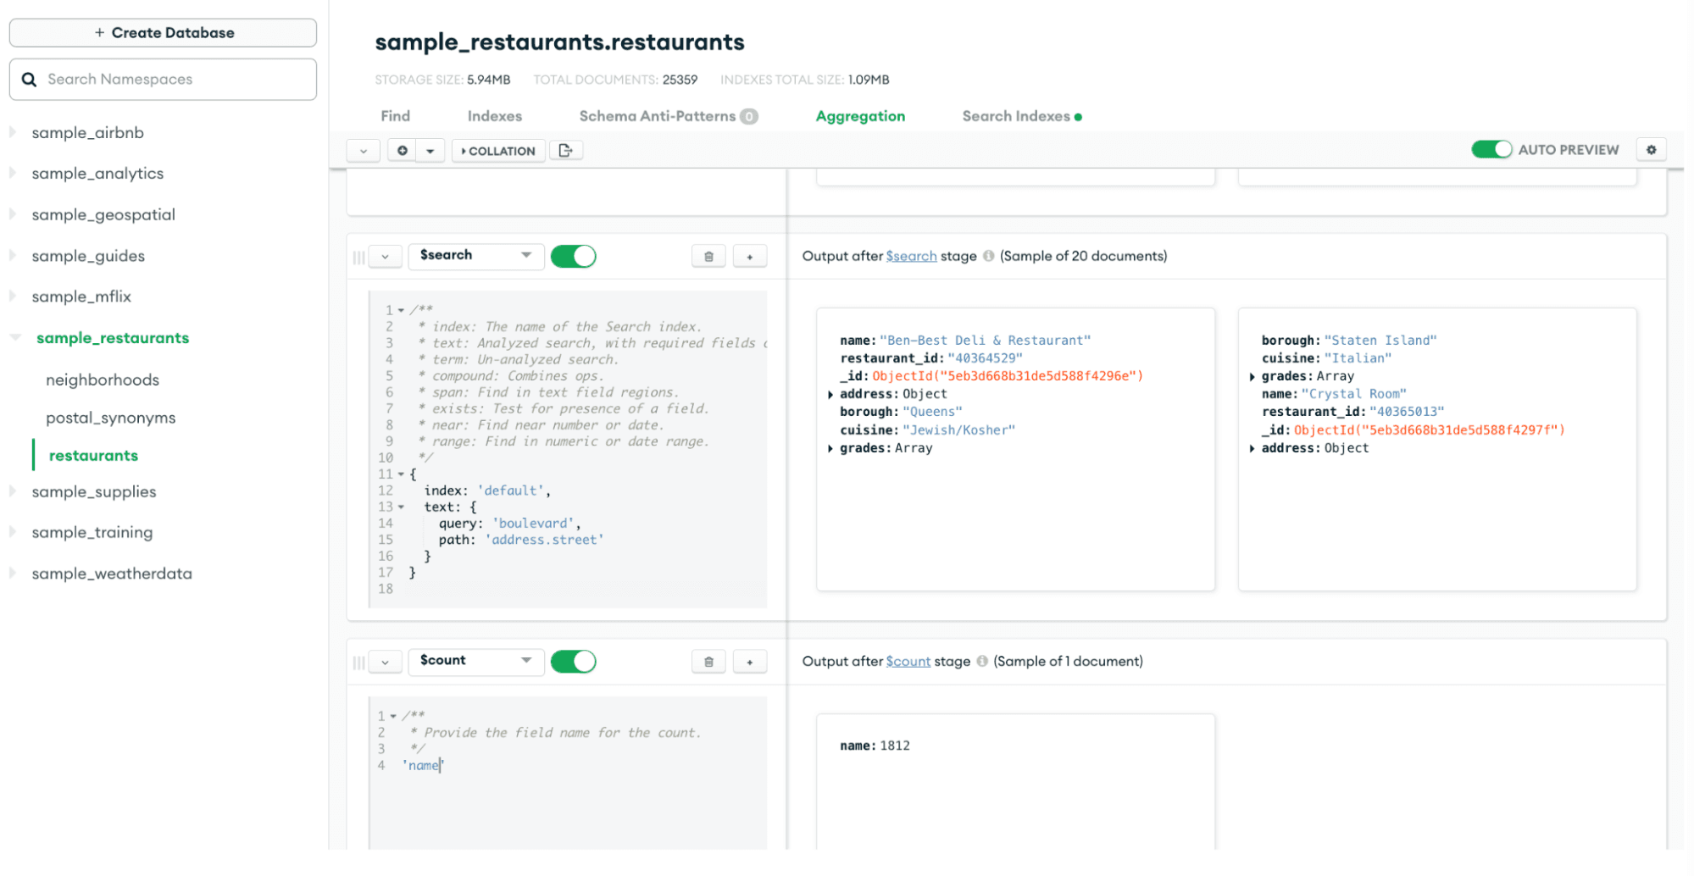Switch to the Indexes tab

[494, 116]
